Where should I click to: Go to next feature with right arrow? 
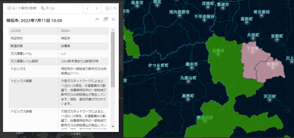(x=97, y=8)
